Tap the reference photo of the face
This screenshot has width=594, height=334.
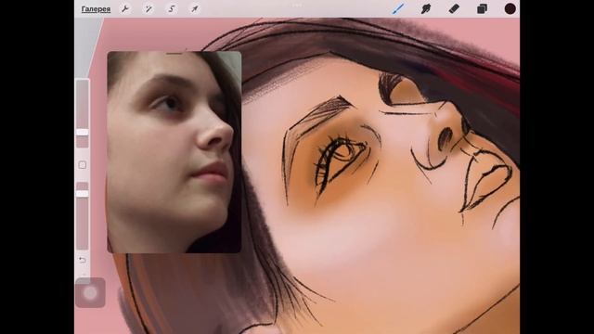pos(174,152)
